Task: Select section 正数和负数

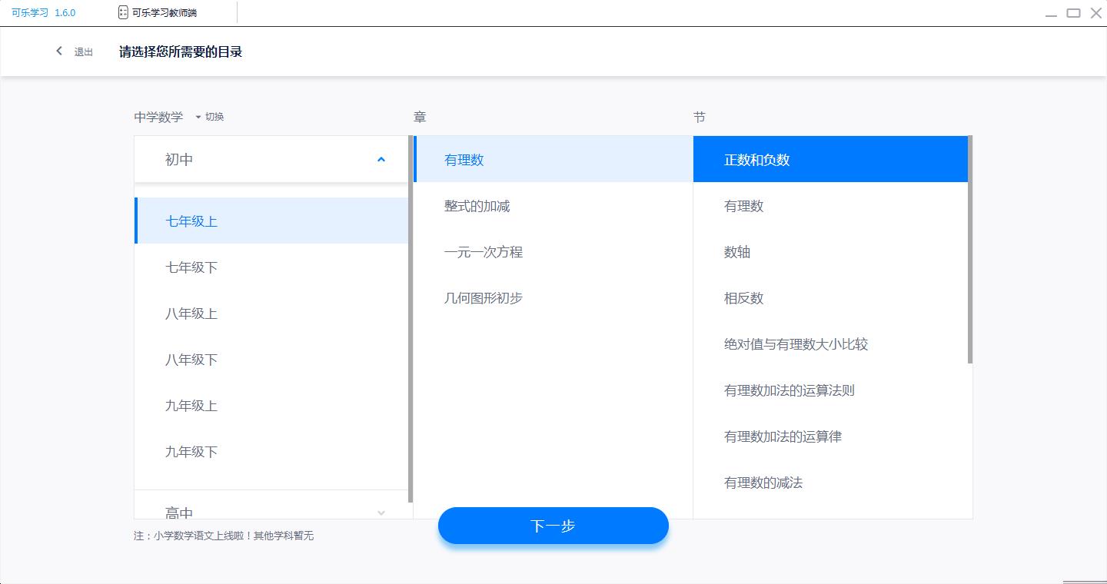Action: (x=830, y=159)
